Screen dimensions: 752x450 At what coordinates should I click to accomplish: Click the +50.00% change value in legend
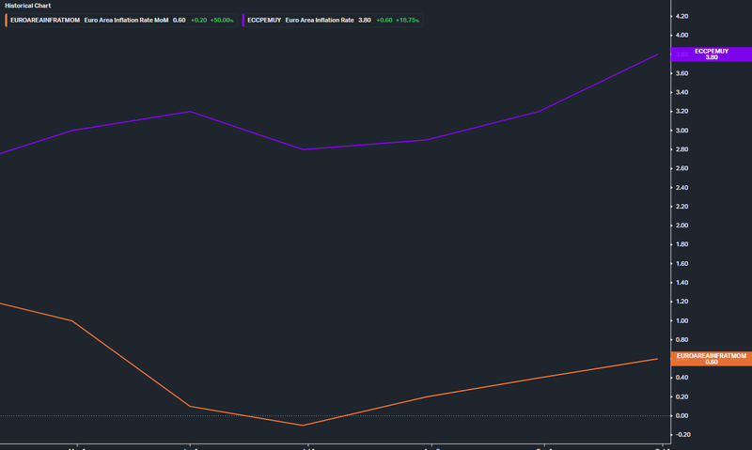(x=222, y=20)
